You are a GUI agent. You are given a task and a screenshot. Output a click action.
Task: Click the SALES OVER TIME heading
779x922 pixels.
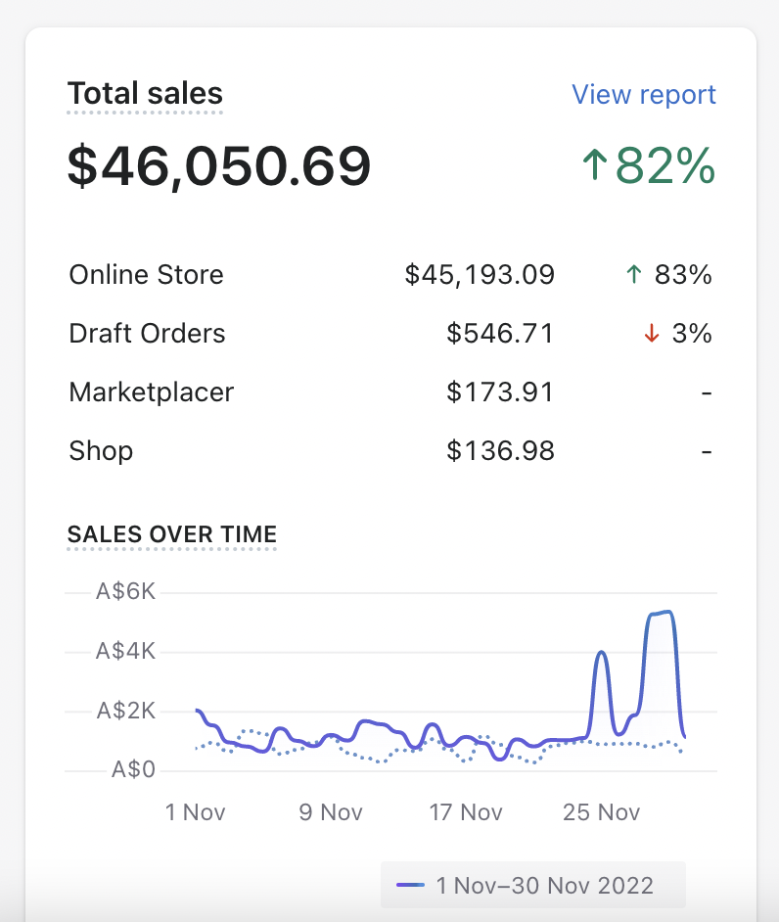[172, 534]
